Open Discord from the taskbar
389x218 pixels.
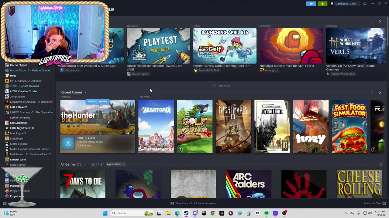pyautogui.click(x=195, y=213)
